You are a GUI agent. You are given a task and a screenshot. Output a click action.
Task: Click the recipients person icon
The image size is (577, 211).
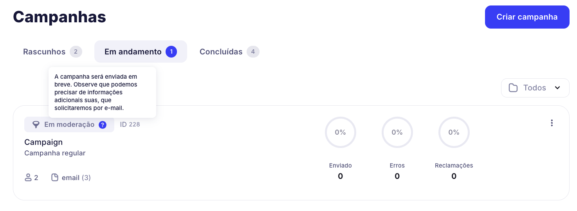coord(28,178)
